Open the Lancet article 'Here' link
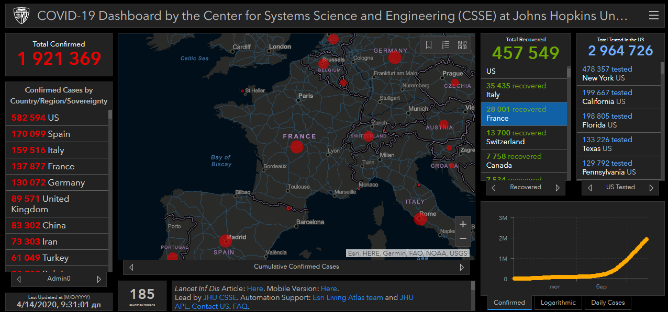The image size is (668, 312). (x=255, y=288)
